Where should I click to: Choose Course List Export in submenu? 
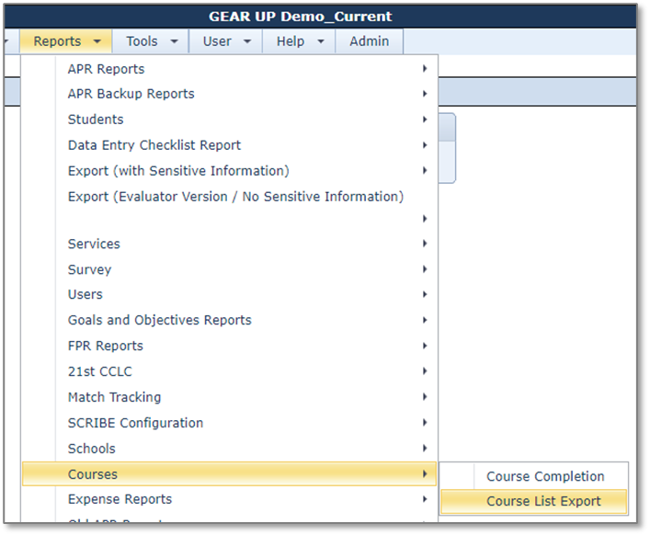coord(534,501)
